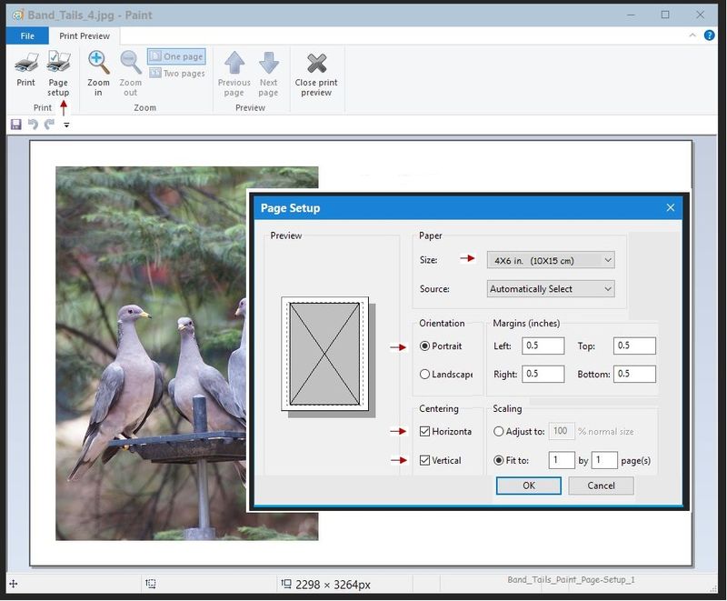Click the Redo arrow icon
The height and width of the screenshot is (601, 727).
pos(49,125)
